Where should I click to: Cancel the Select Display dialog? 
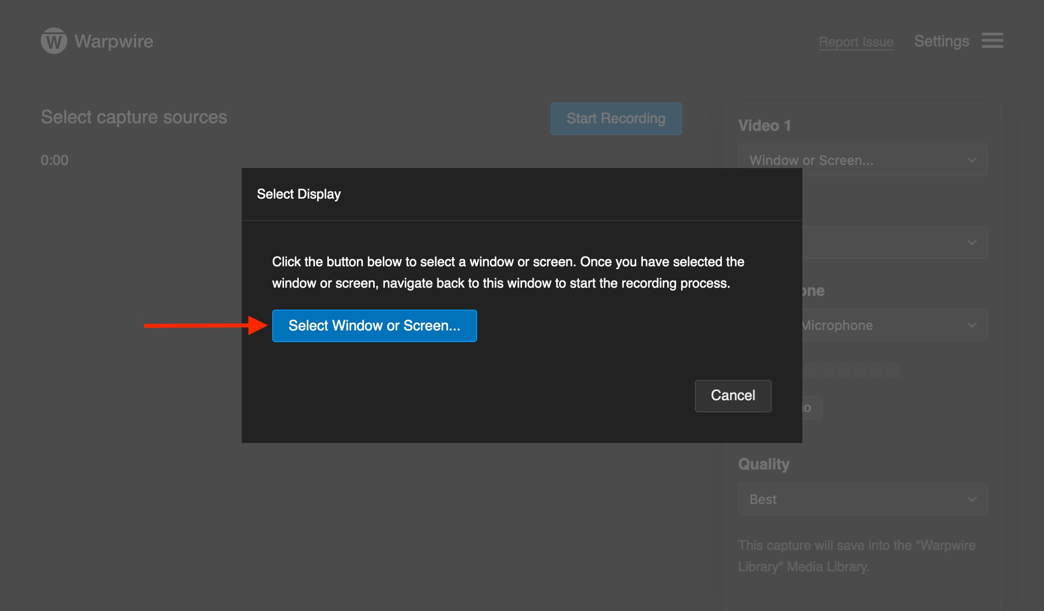pyautogui.click(x=733, y=396)
